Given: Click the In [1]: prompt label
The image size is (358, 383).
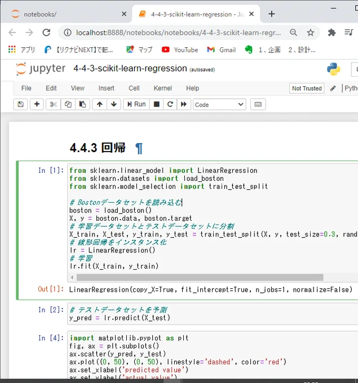Looking at the screenshot, I should pos(51,171).
